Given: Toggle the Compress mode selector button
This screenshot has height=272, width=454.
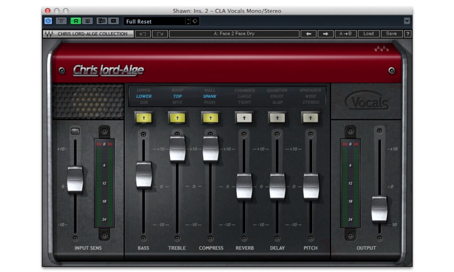Looking at the screenshot, I should click(x=211, y=118).
